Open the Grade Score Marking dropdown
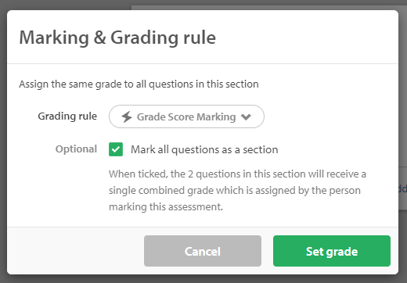This screenshot has height=283, width=407. [x=186, y=116]
